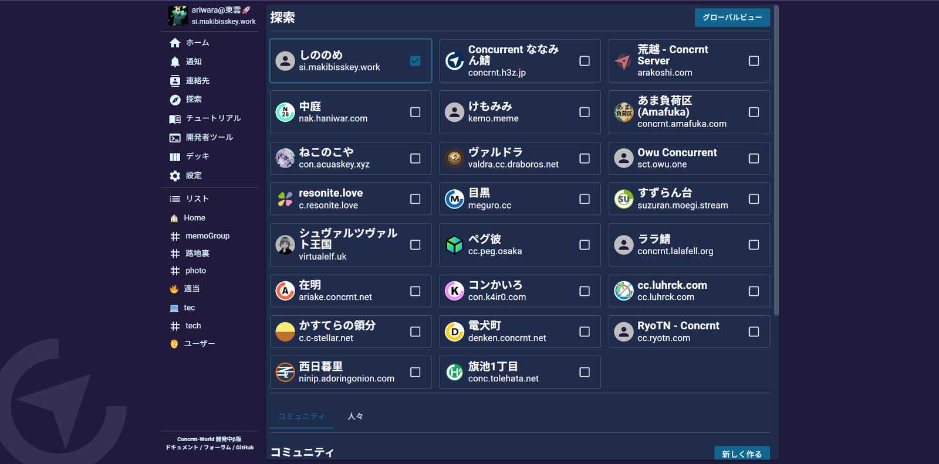Open the 連絡先 contacts icon
The height and width of the screenshot is (464, 939).
pyautogui.click(x=175, y=81)
